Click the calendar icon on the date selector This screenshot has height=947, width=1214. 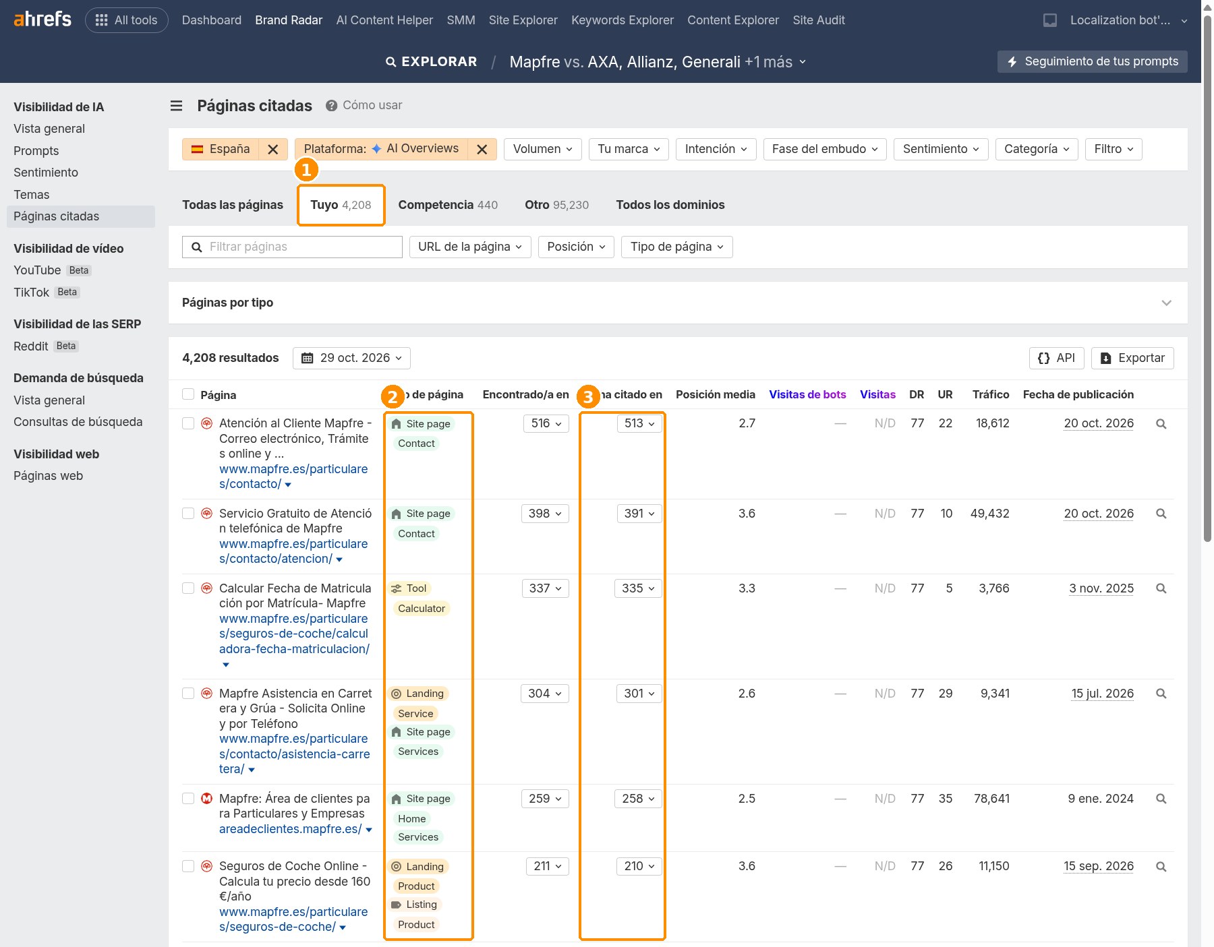pyautogui.click(x=308, y=358)
